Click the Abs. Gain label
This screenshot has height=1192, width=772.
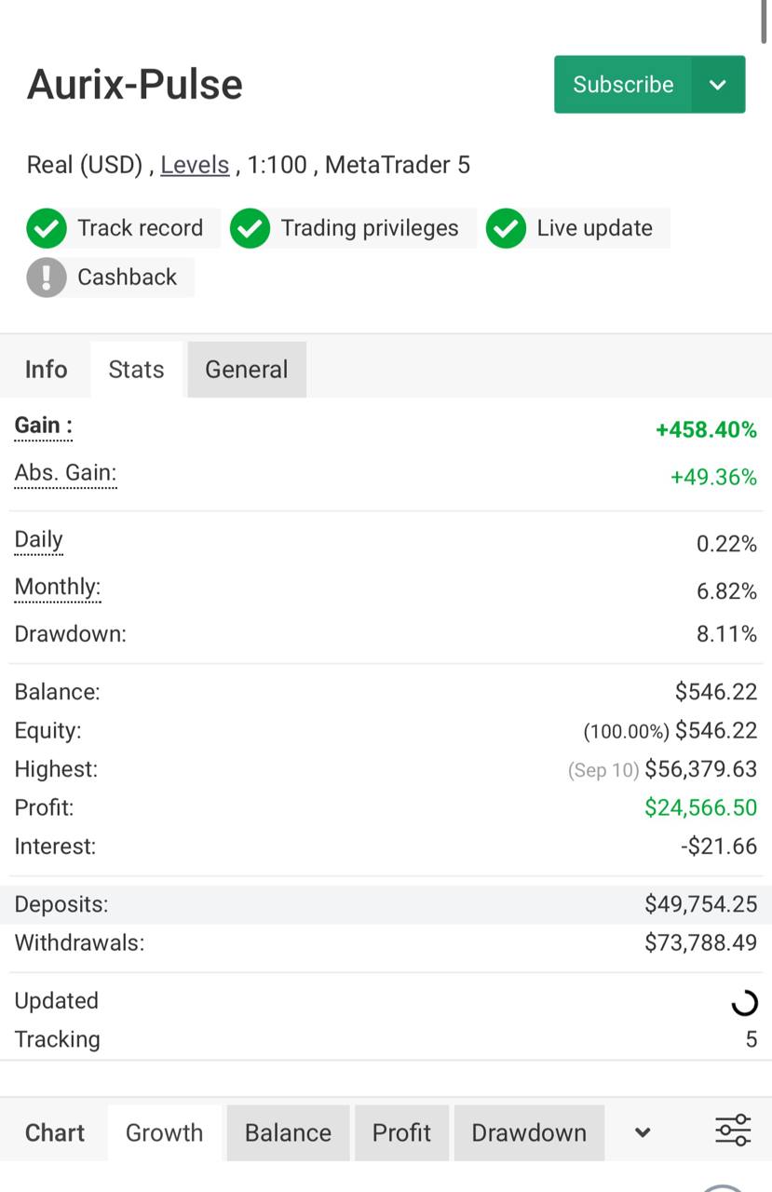point(65,474)
